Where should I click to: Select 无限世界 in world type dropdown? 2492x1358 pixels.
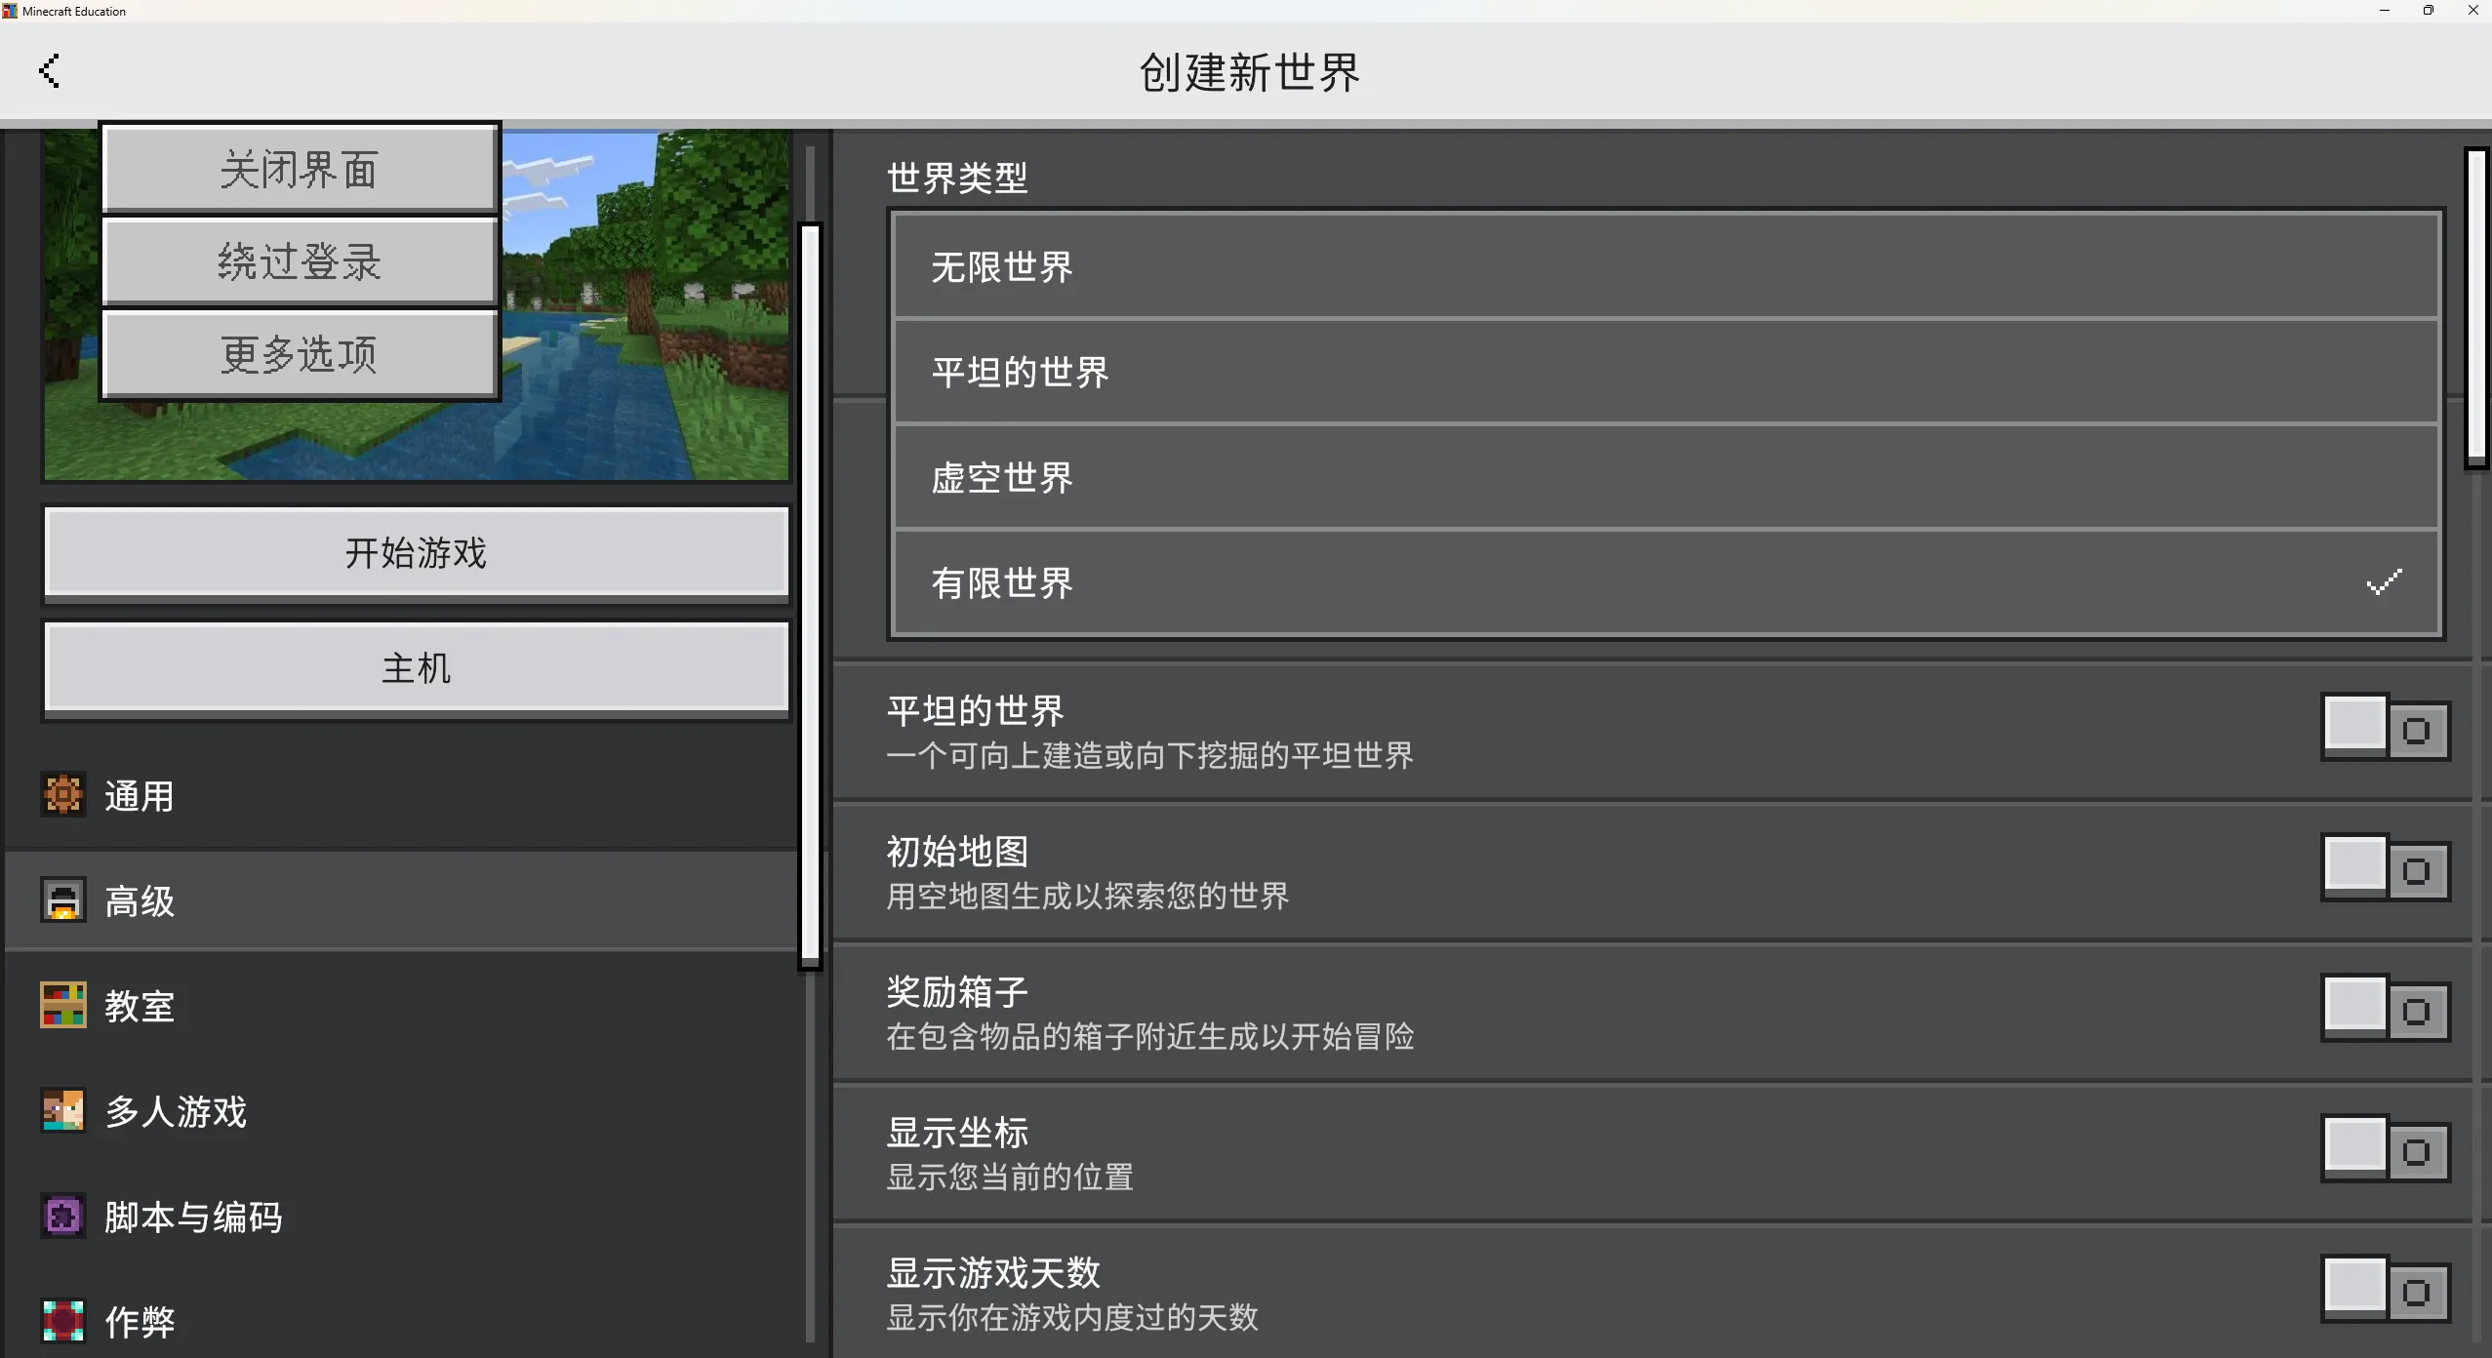pos(1666,266)
